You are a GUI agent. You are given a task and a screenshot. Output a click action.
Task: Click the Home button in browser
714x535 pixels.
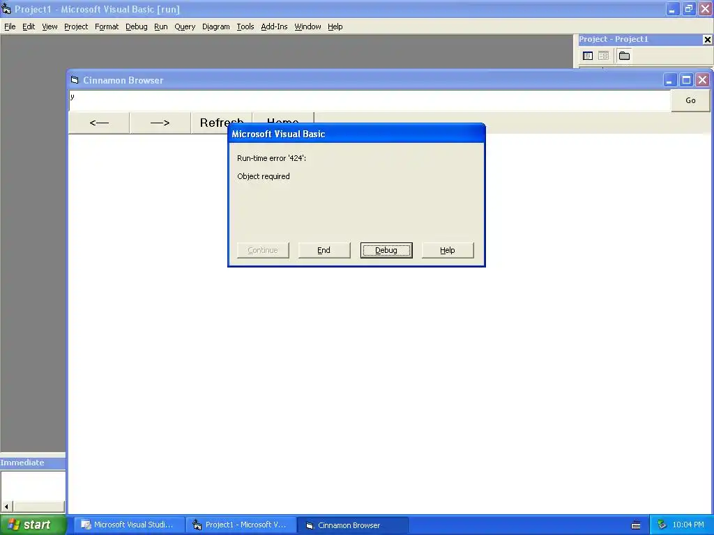click(x=283, y=117)
